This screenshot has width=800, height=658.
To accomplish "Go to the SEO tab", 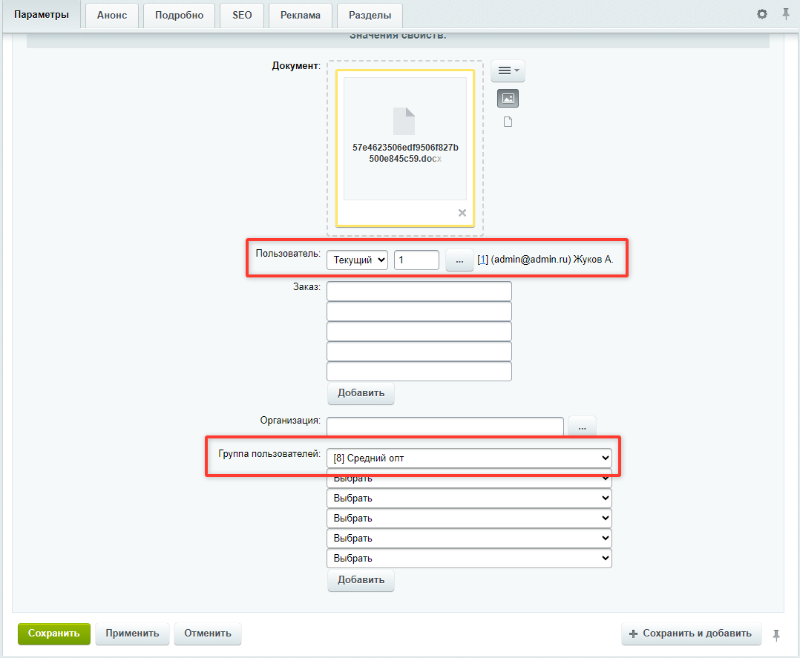I will point(242,16).
